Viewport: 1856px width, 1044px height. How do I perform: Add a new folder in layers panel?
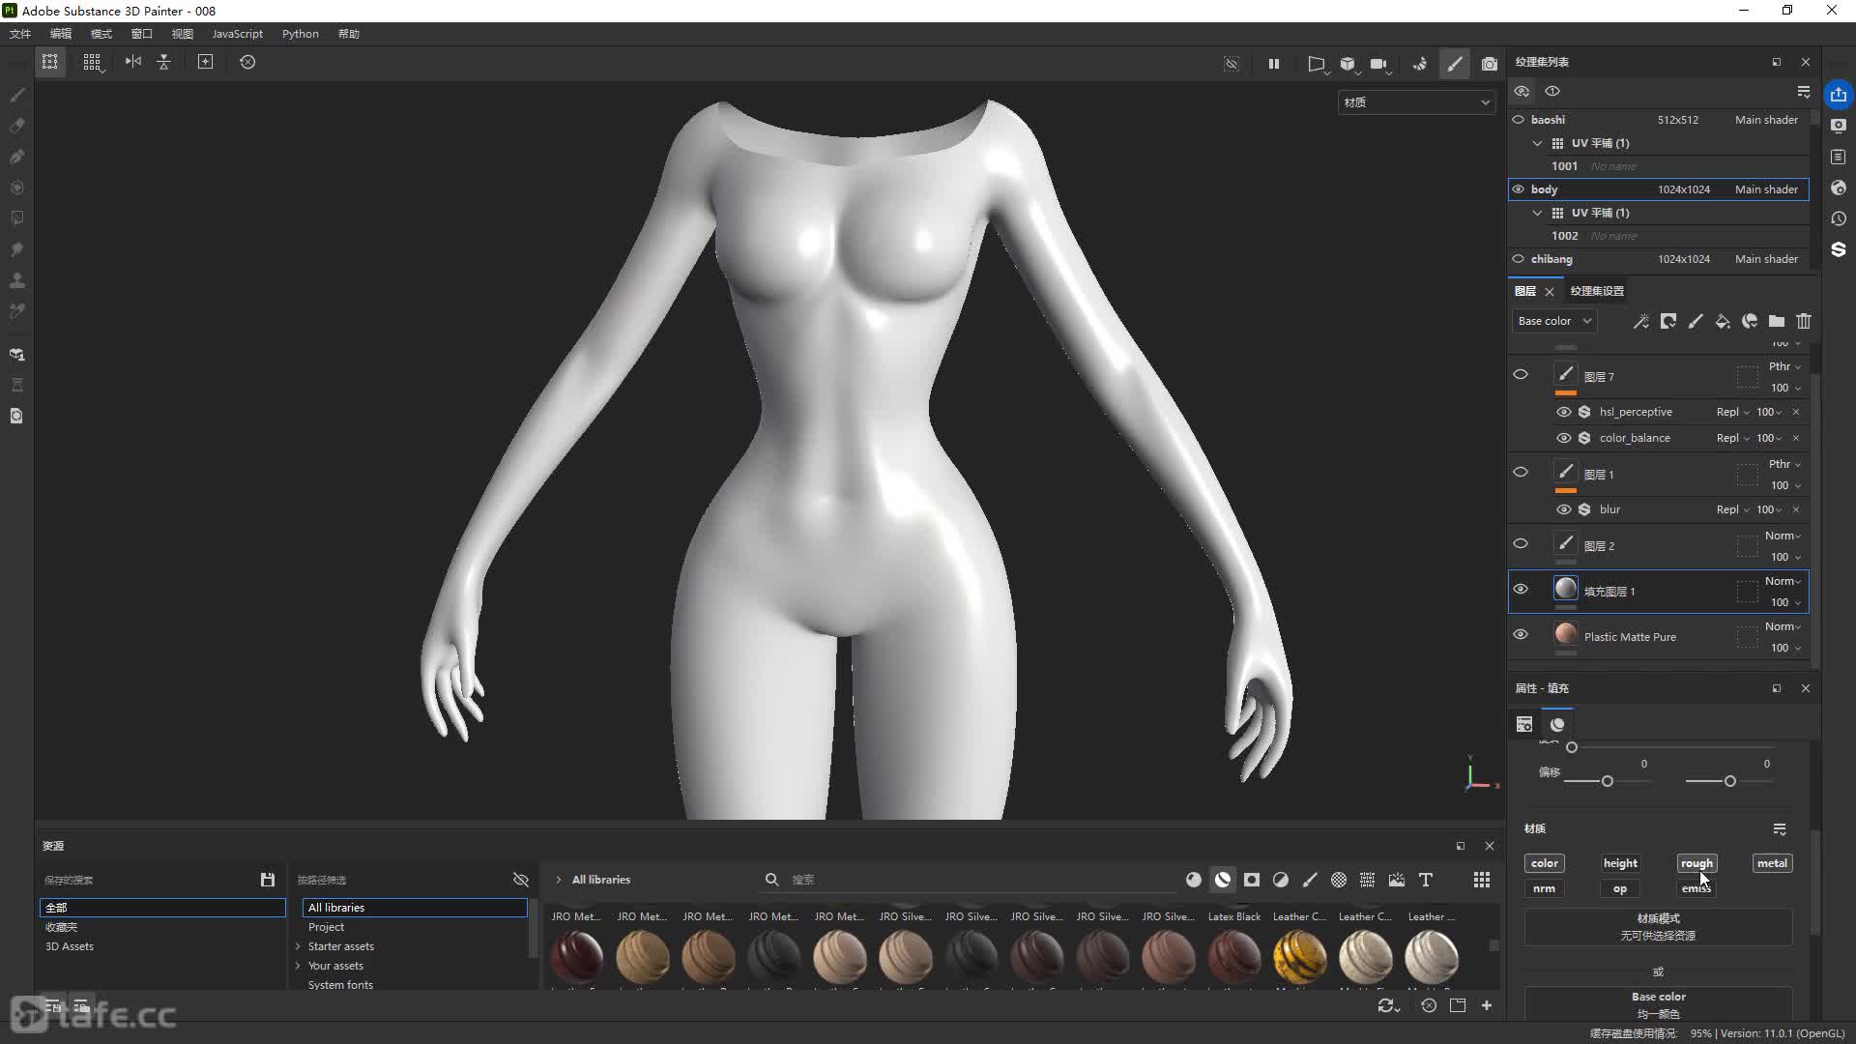pyautogui.click(x=1777, y=321)
